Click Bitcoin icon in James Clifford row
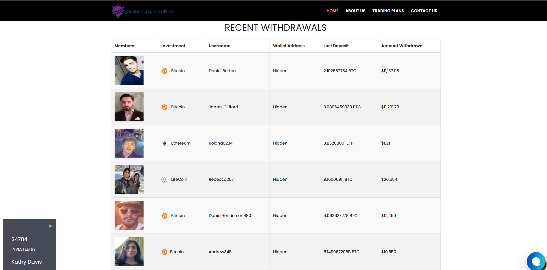Screen dimensions: 547x270 [x=164, y=107]
